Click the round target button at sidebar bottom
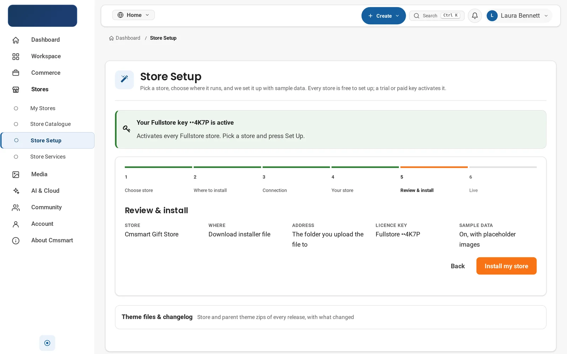This screenshot has width=567, height=354. (x=47, y=343)
